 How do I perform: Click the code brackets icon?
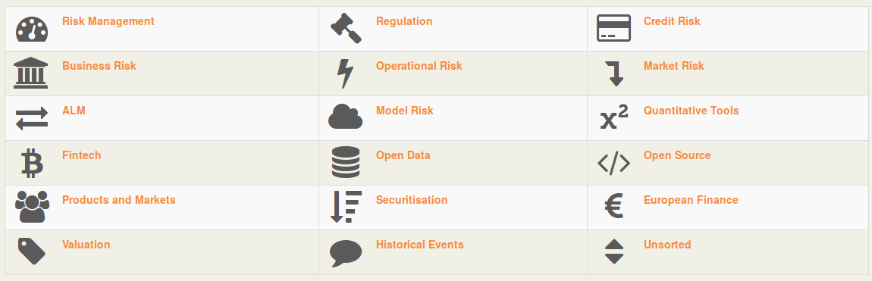(613, 163)
